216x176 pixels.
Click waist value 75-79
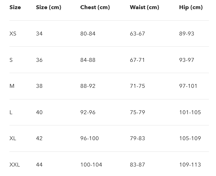click(x=137, y=112)
